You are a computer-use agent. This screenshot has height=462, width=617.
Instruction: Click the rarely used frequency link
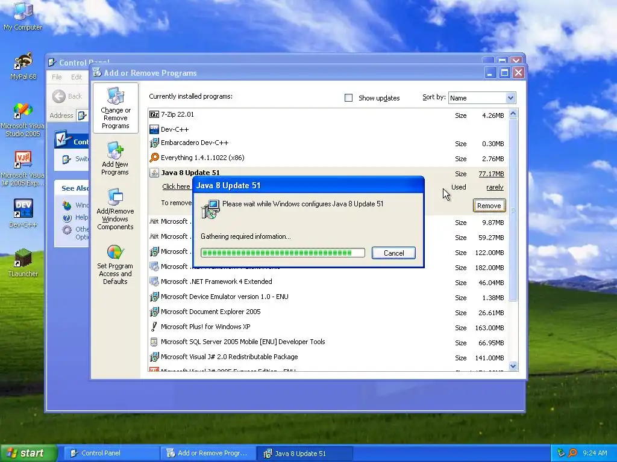495,188
